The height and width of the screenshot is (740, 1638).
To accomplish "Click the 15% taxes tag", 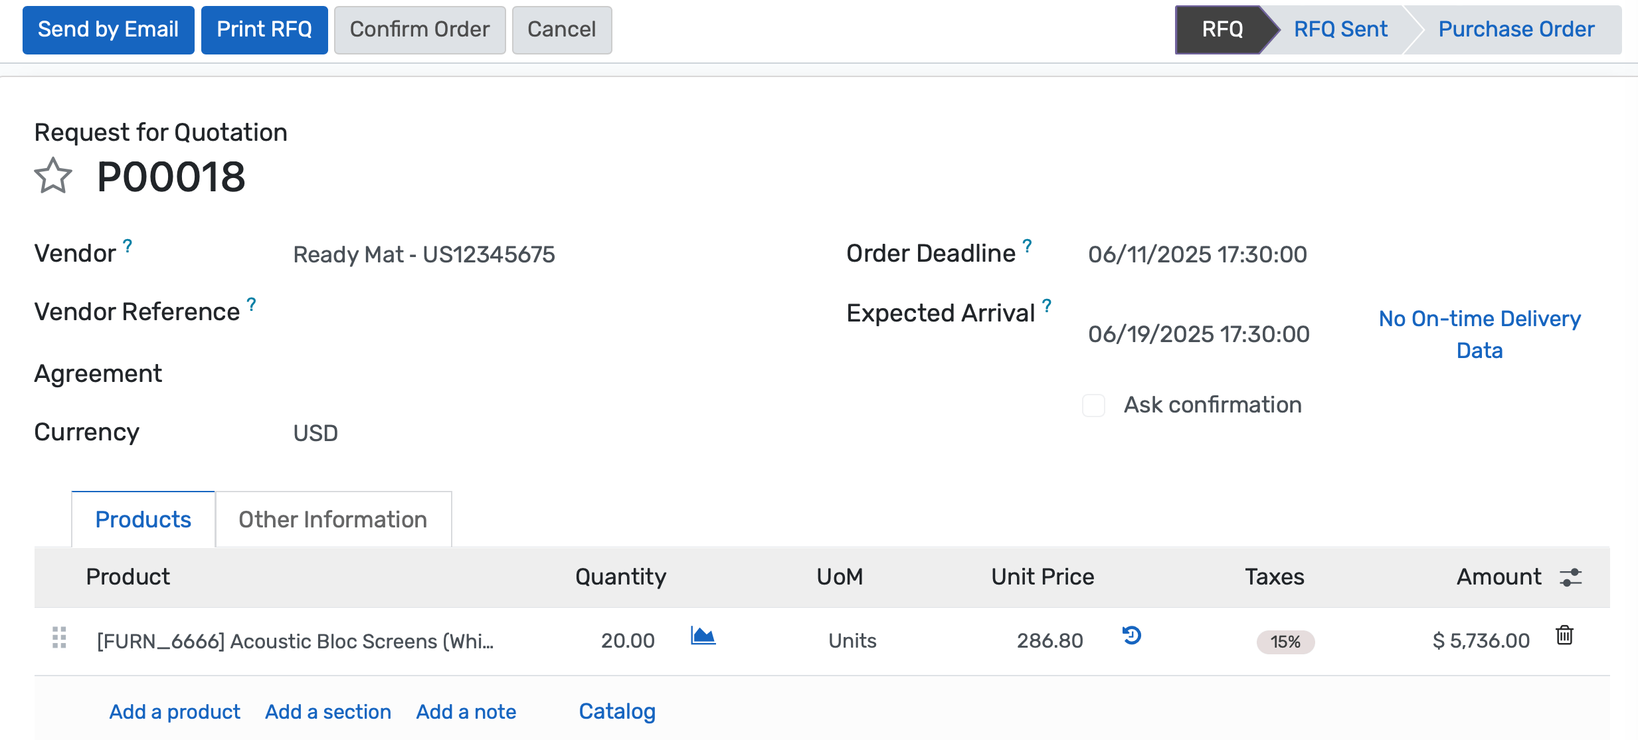I will [x=1285, y=641].
